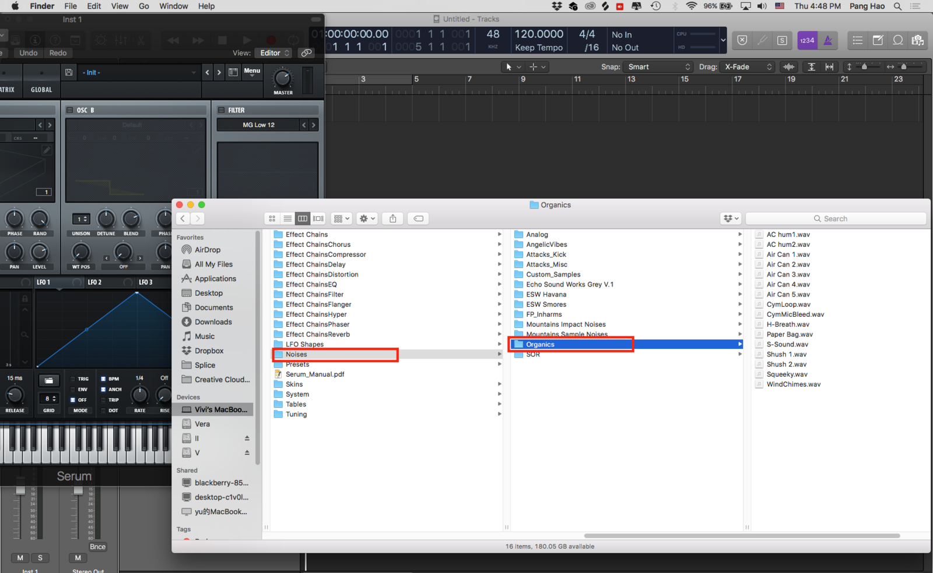The height and width of the screenshot is (573, 933).
Task: Open the View Editor dropdown
Action: click(273, 53)
